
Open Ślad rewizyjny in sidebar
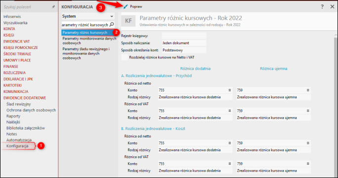(x=19, y=104)
